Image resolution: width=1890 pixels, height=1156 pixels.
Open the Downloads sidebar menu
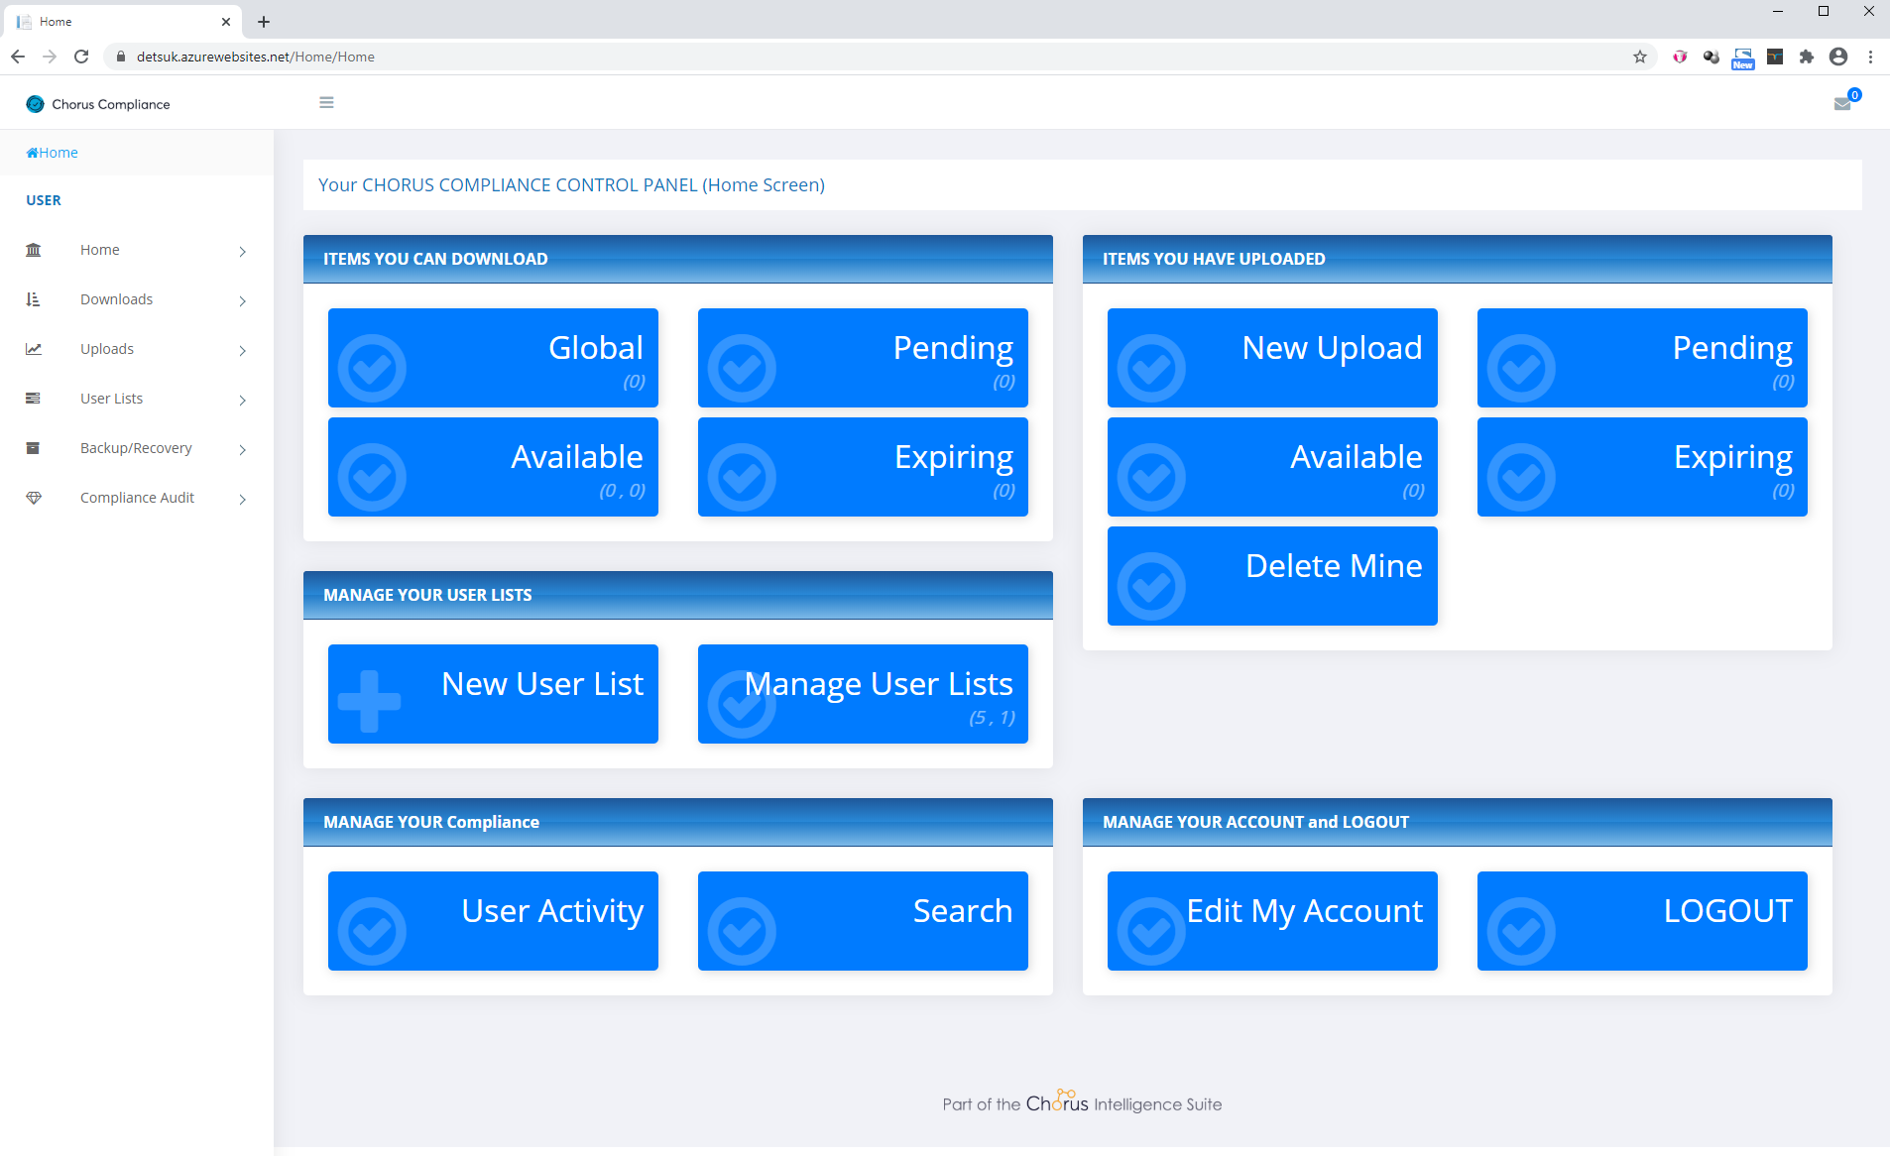coord(137,299)
